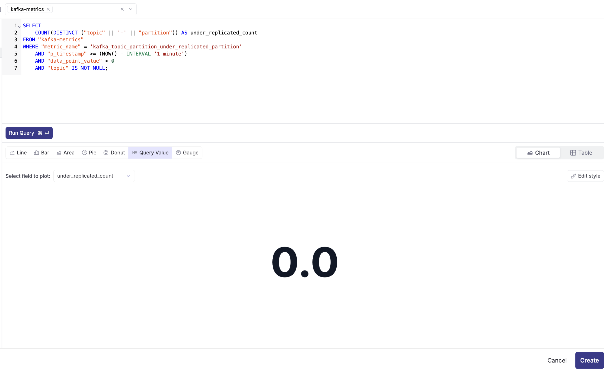
Task: Click the Create button
Action: [589, 360]
